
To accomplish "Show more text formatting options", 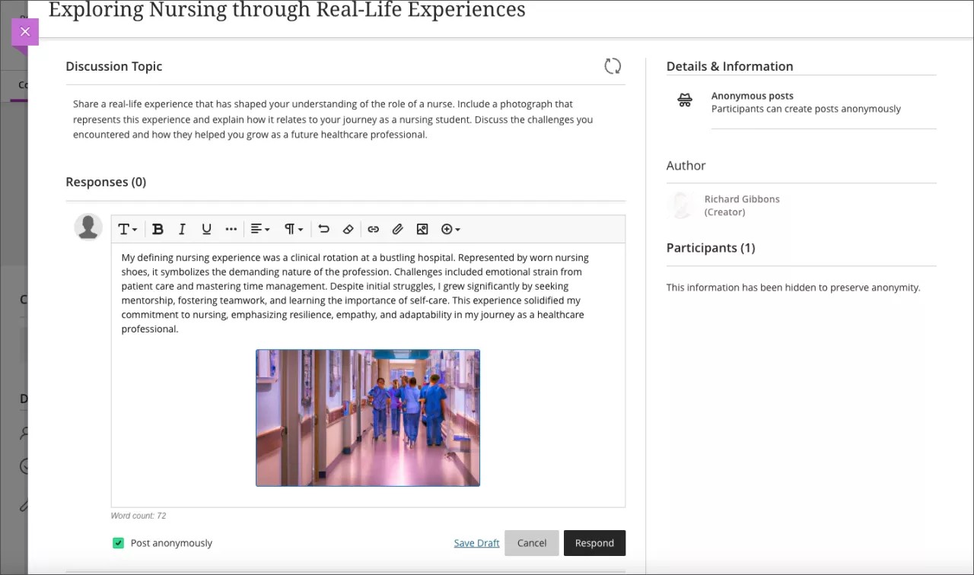I will coord(231,229).
